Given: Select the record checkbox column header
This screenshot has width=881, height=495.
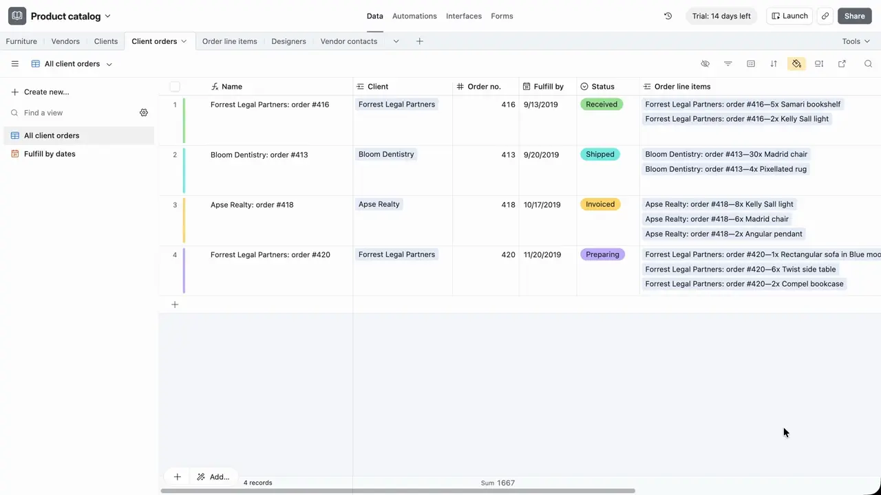Looking at the screenshot, I should click(x=175, y=86).
